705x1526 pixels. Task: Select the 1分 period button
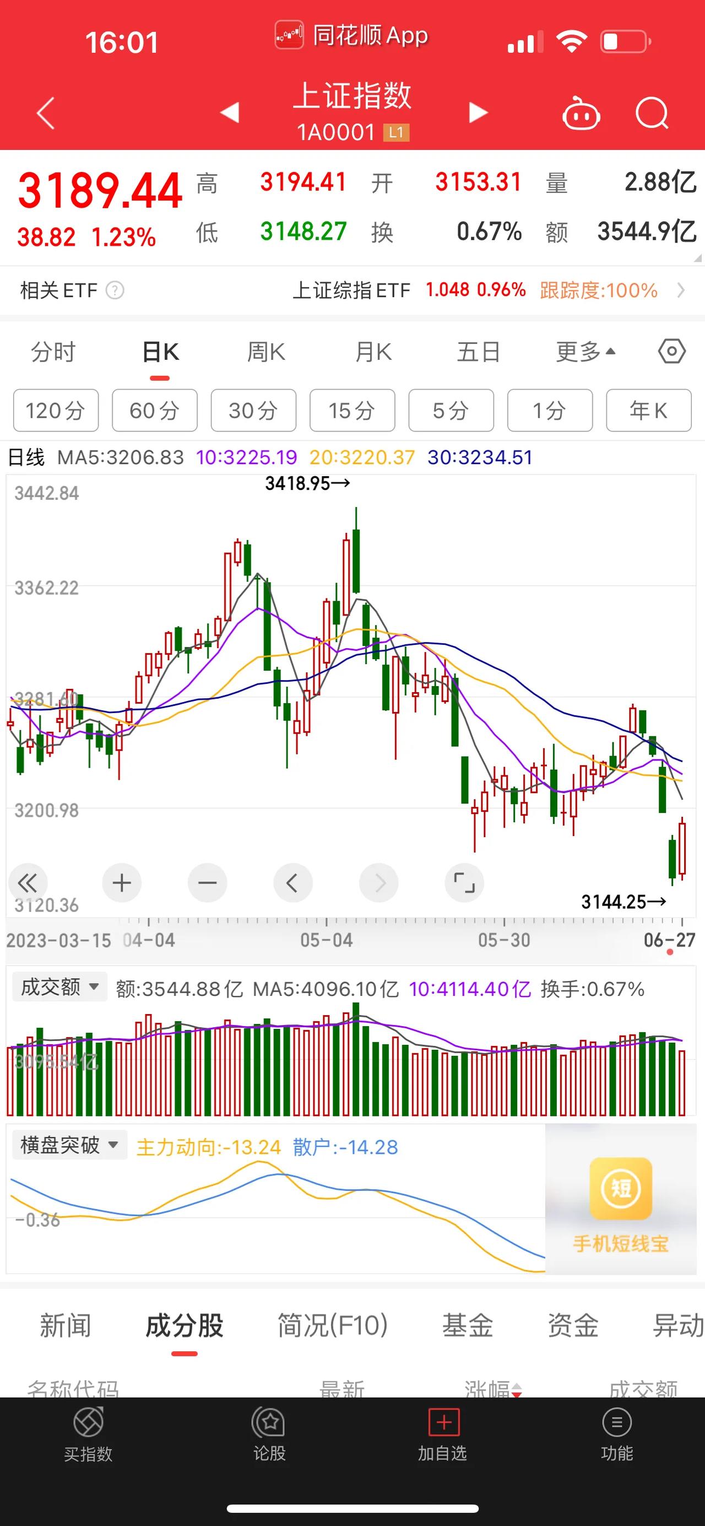(x=550, y=410)
